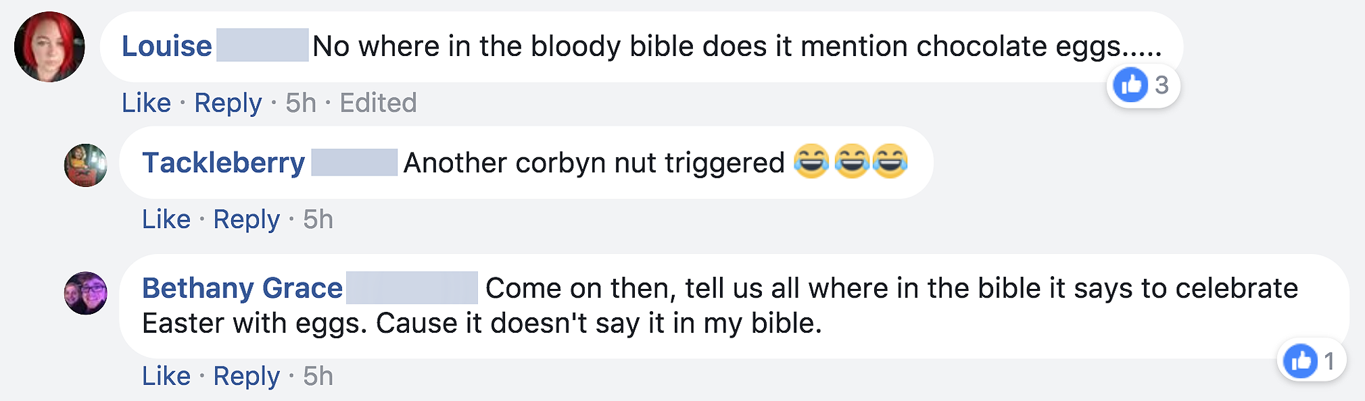View edit history via the Edited label

[378, 103]
